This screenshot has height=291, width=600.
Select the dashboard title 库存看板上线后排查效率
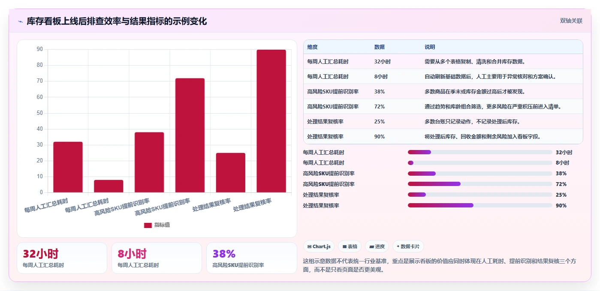[x=117, y=21]
